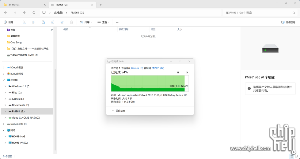Open the 【阅】高频文常 folder

tap(28, 49)
